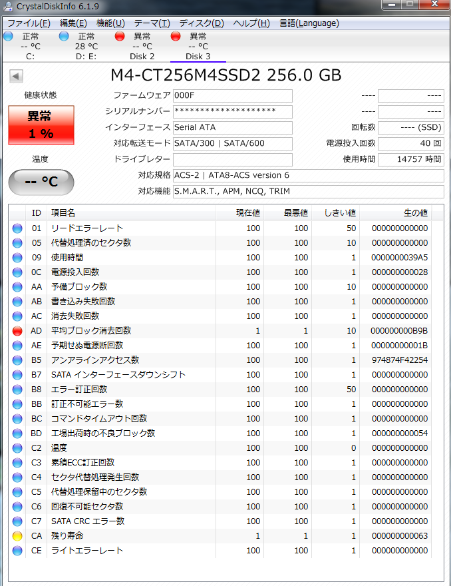Click the masked serial number field
The height and width of the screenshot is (586, 451).
pyautogui.click(x=233, y=111)
